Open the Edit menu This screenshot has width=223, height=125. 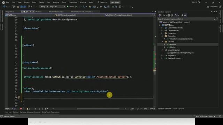click(13, 2)
